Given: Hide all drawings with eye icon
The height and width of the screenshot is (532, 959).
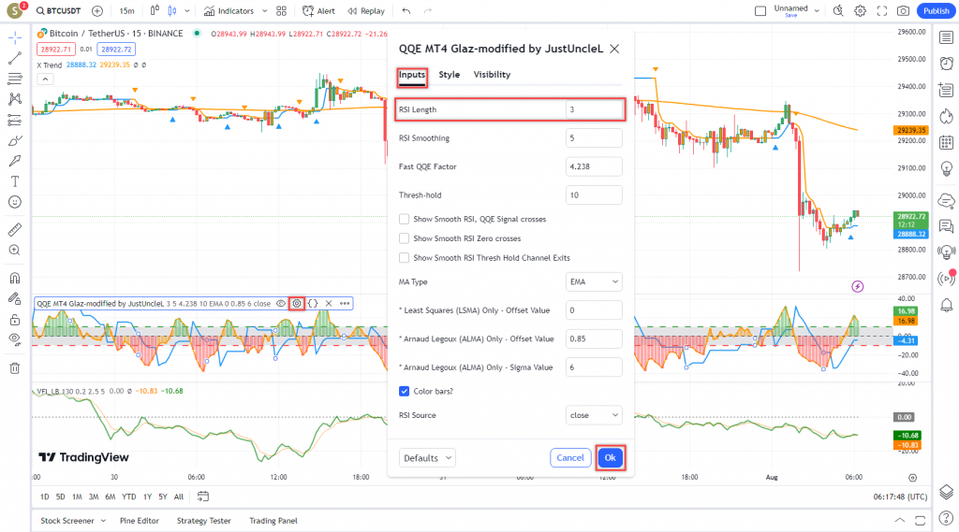Looking at the screenshot, I should click(x=15, y=339).
